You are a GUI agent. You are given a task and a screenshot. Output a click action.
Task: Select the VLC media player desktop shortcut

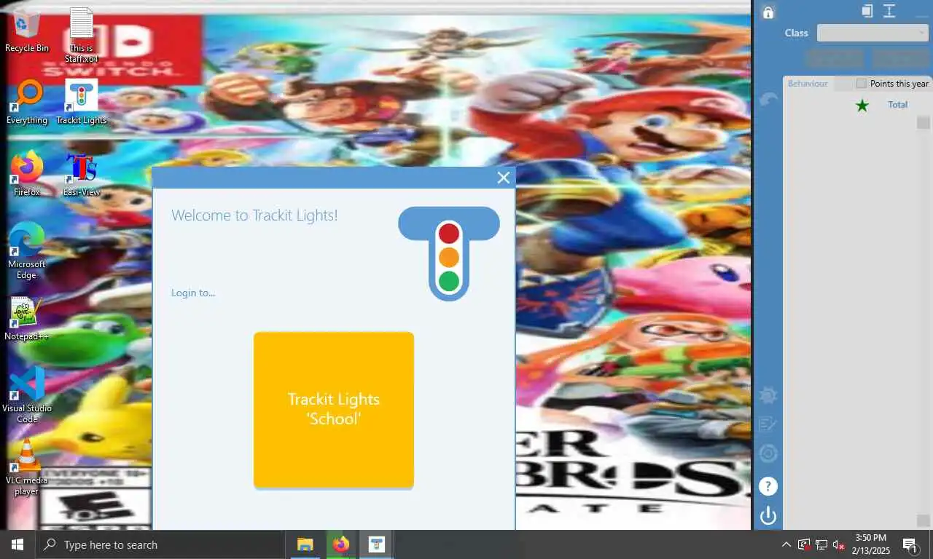pyautogui.click(x=27, y=467)
